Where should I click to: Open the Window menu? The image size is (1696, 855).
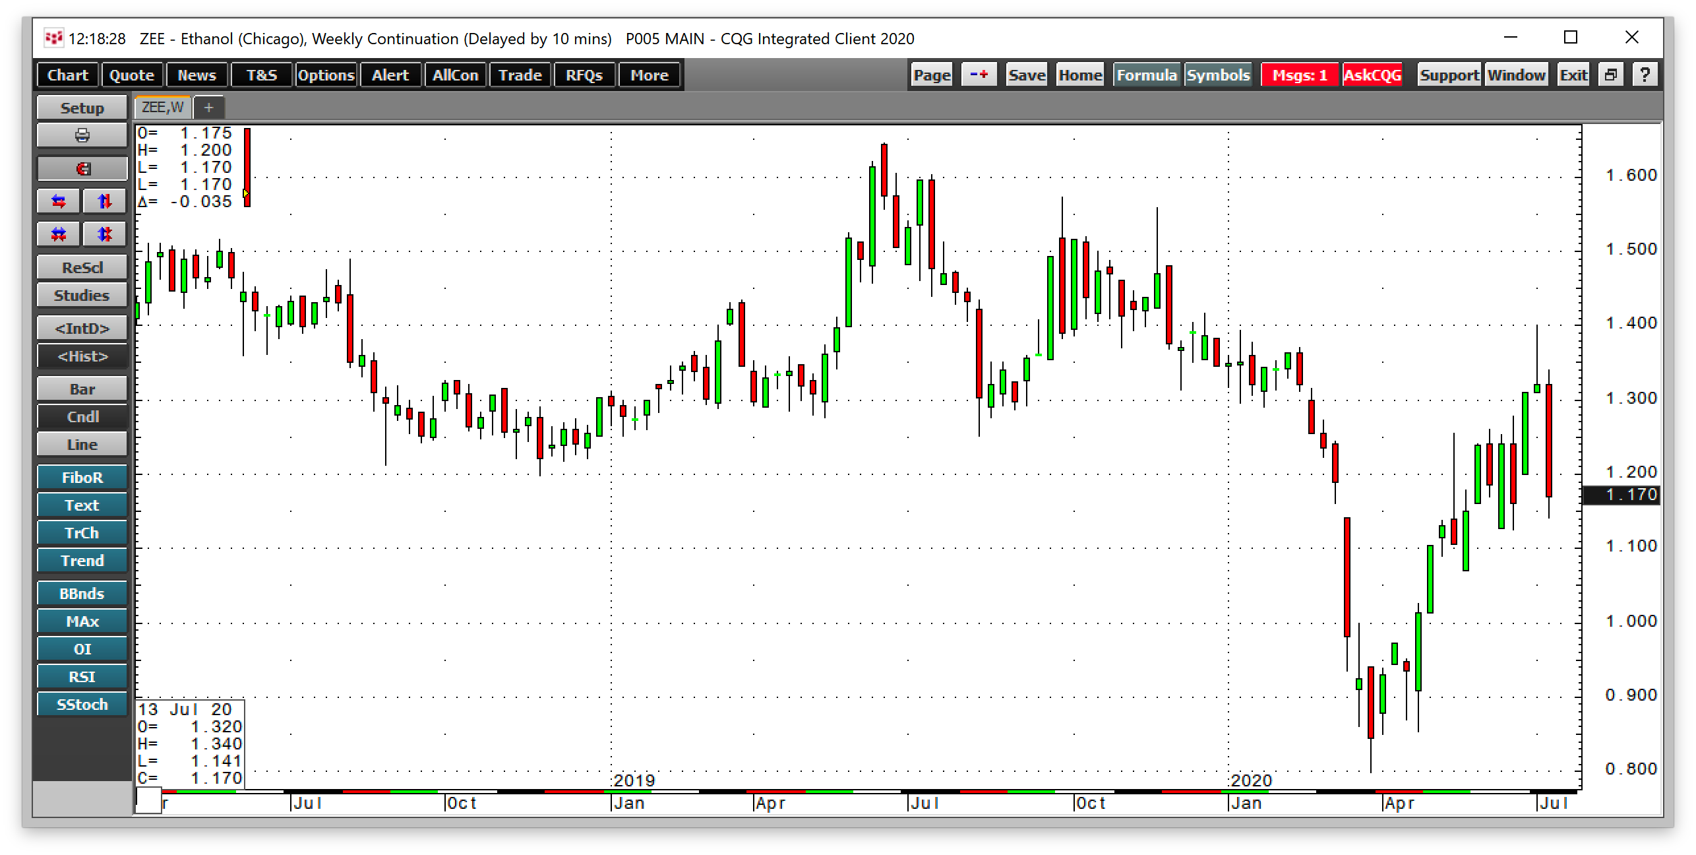click(1516, 75)
